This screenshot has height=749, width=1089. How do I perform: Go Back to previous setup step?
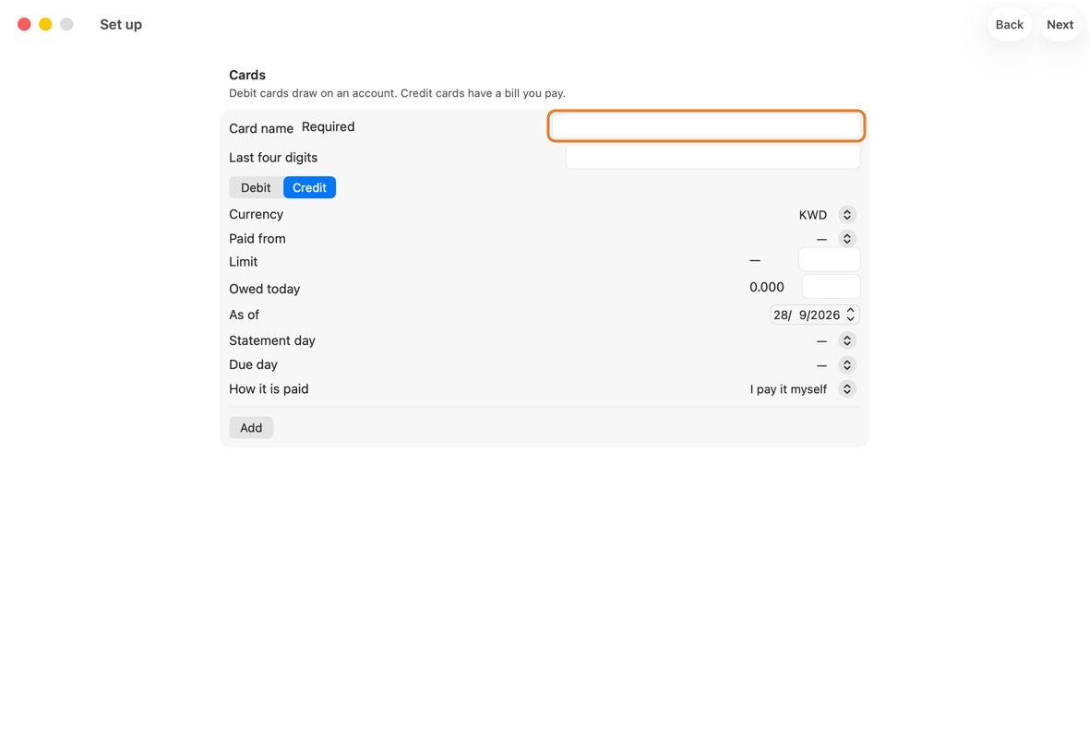pos(1009,24)
